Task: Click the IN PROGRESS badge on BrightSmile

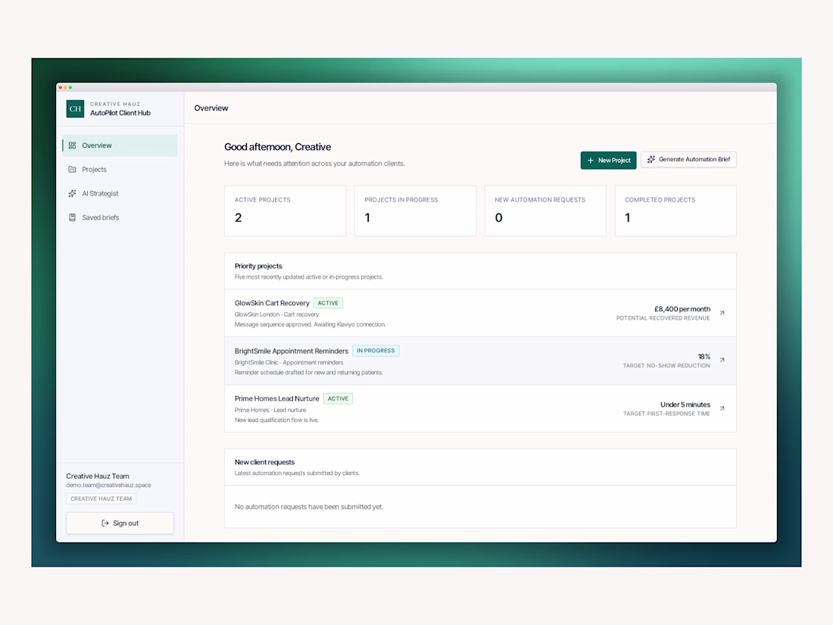Action: tap(376, 351)
